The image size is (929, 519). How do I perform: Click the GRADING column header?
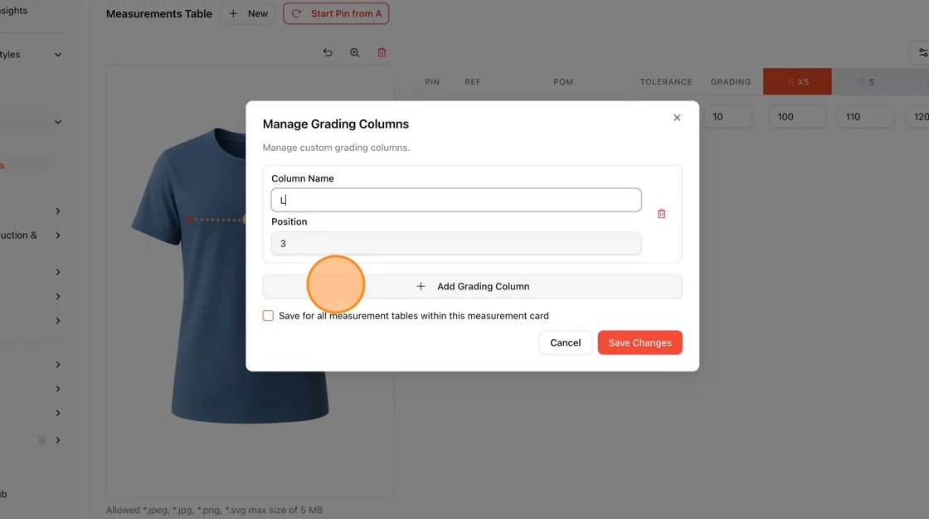point(731,82)
